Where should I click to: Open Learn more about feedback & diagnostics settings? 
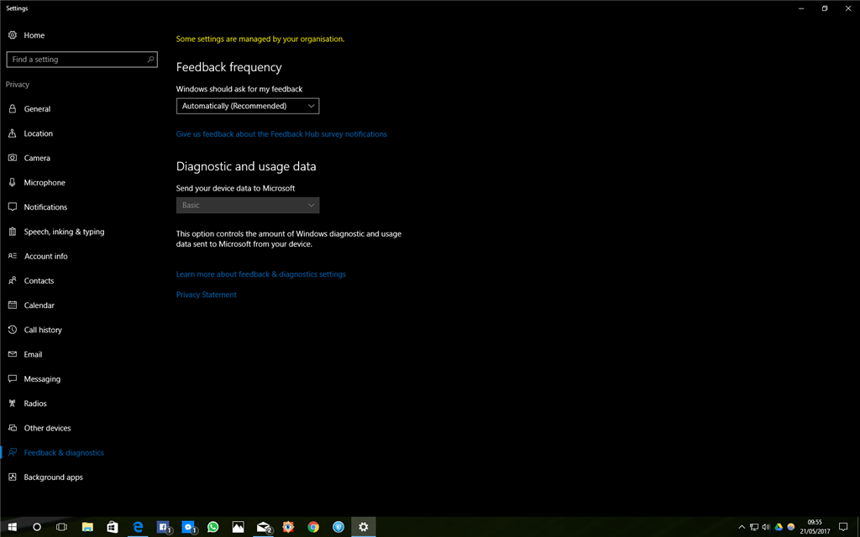261,274
